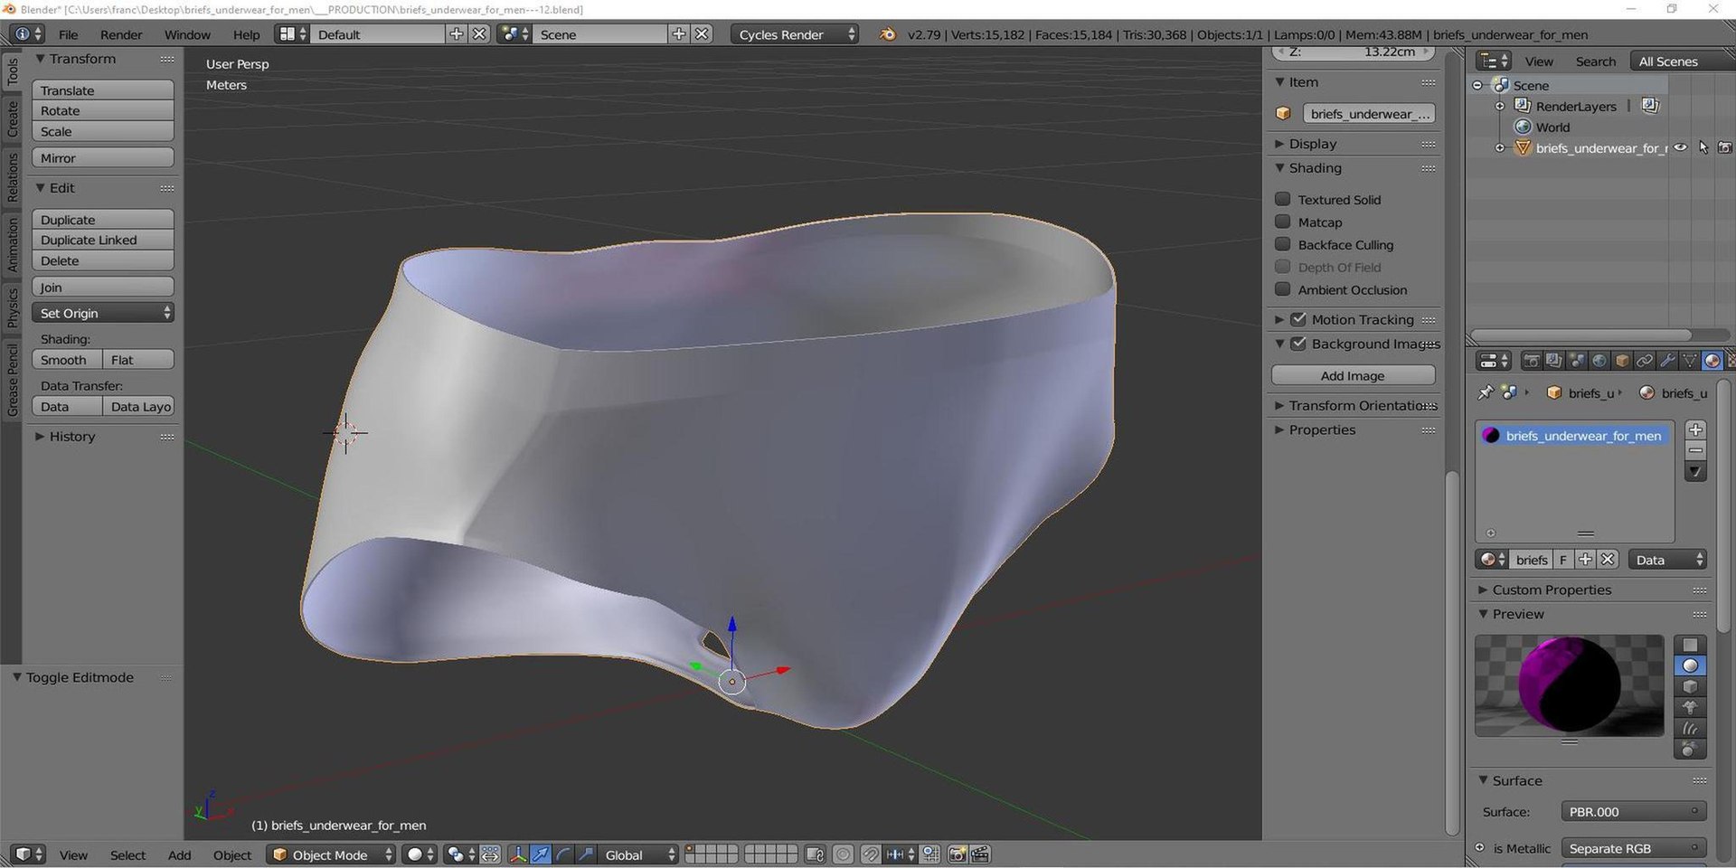Expand Custom Properties panel
The width and height of the screenshot is (1736, 868).
(x=1552, y=590)
